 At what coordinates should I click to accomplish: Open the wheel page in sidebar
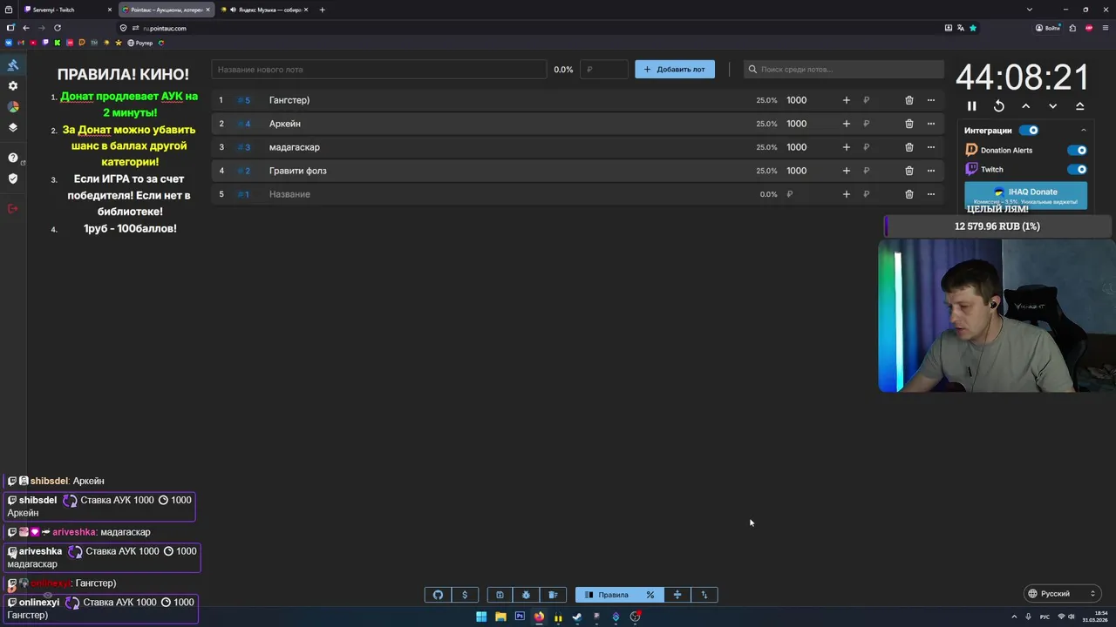click(x=13, y=106)
